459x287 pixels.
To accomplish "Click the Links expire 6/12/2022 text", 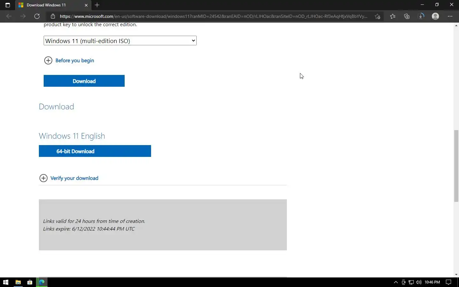I will coord(89,229).
